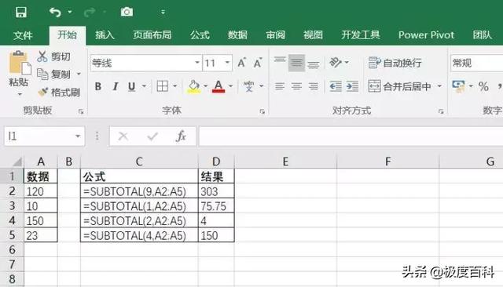Screen dimensions: 503x287
Task: Switch to the 数据 ribbon tab
Action: click(237, 35)
